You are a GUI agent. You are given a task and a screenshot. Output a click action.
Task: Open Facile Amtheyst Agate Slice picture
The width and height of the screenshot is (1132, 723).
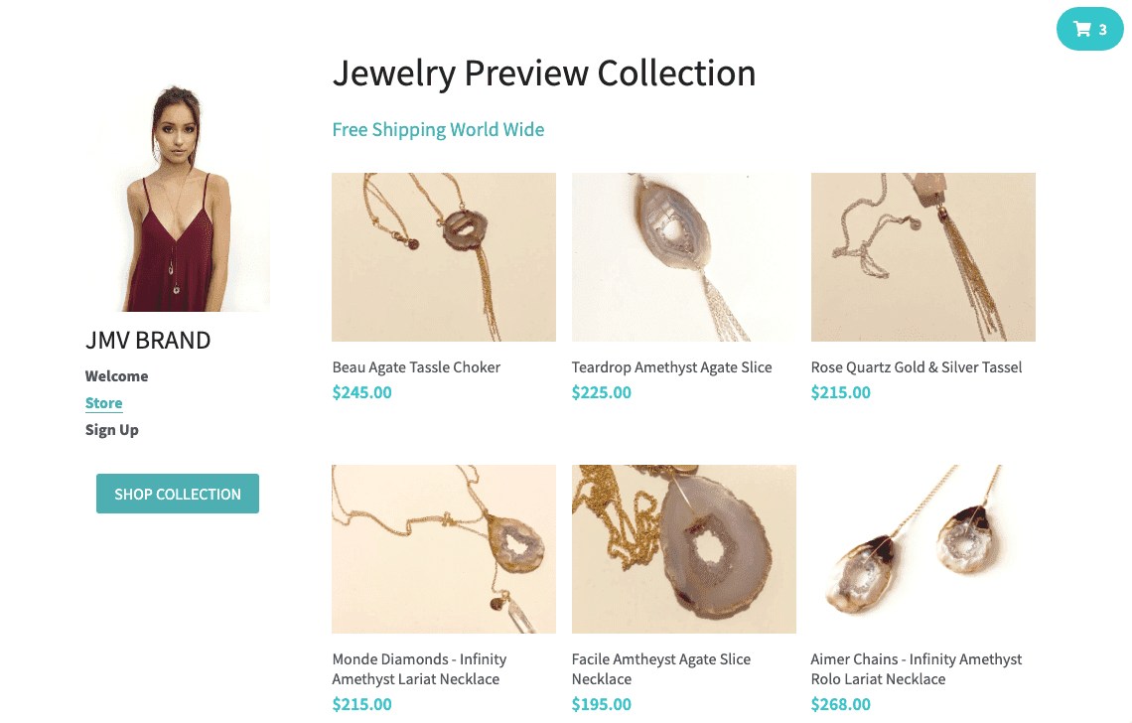tap(684, 549)
